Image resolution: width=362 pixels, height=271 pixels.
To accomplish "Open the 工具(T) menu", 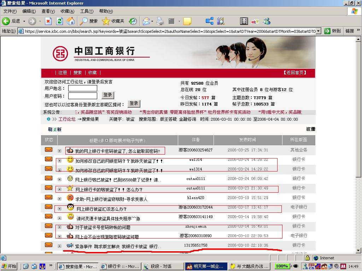I will click(87, 11).
